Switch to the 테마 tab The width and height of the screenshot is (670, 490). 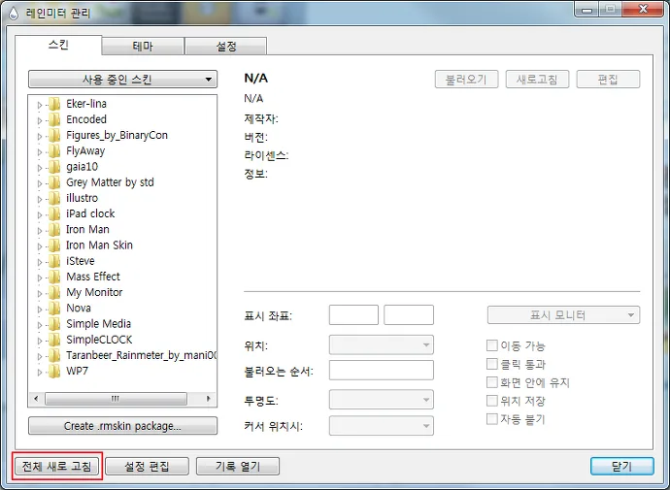[x=143, y=47]
